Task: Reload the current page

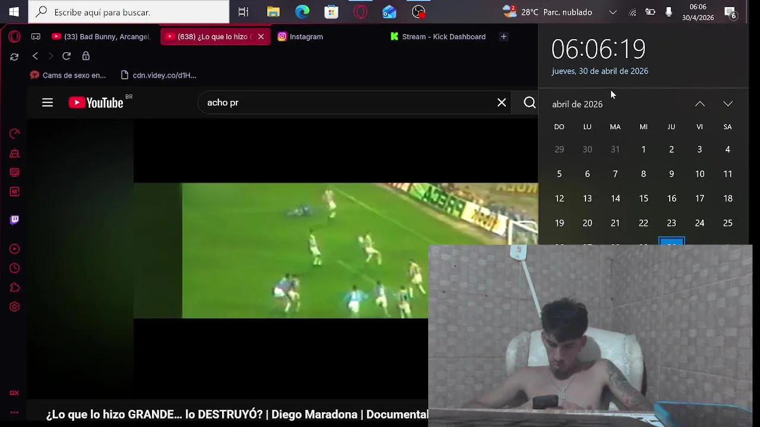Action: point(66,56)
